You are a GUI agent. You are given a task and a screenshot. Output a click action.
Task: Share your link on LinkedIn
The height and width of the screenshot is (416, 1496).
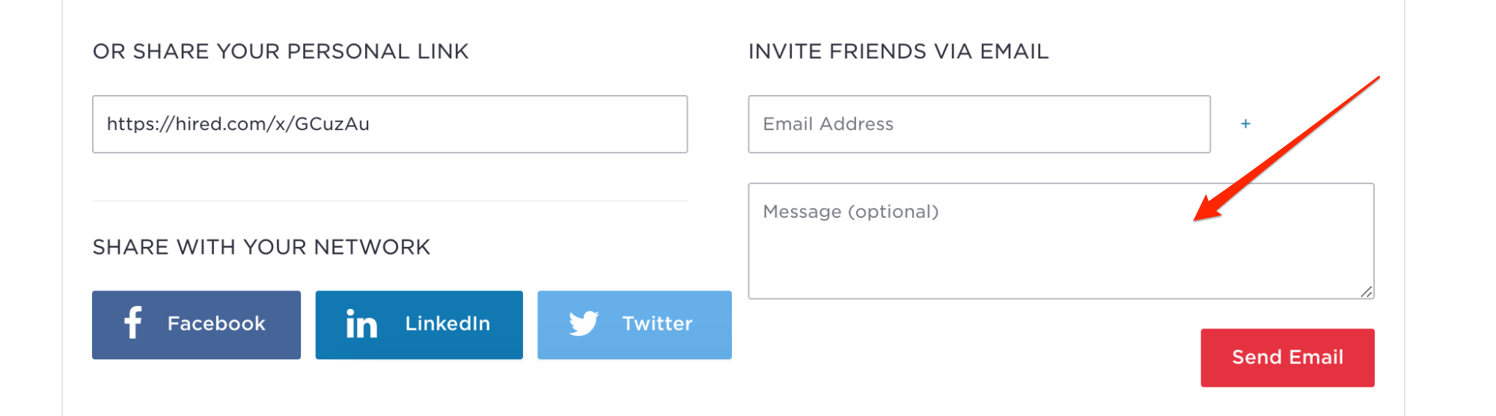click(419, 325)
